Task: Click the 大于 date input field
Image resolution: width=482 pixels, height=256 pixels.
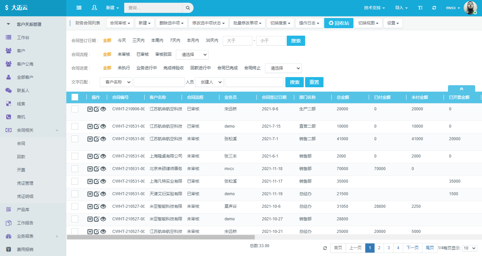Action: click(x=237, y=41)
